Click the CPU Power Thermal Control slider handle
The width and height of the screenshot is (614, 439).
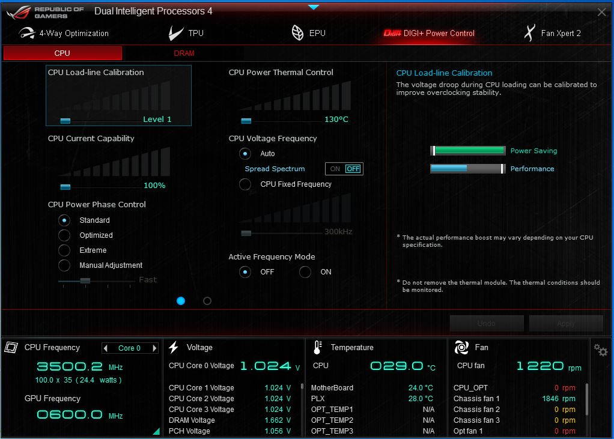pyautogui.click(x=246, y=121)
